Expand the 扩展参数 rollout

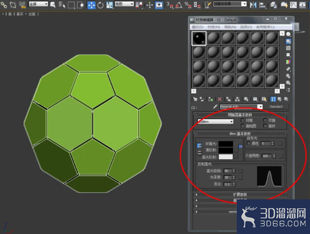point(240,195)
